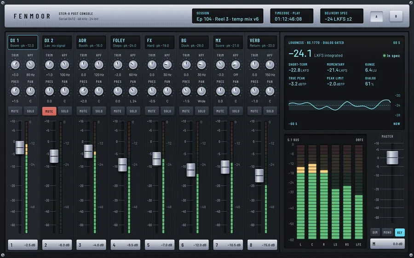The height and width of the screenshot is (258, 414).
Task: Disable the REF monitor button
Action: click(x=400, y=232)
